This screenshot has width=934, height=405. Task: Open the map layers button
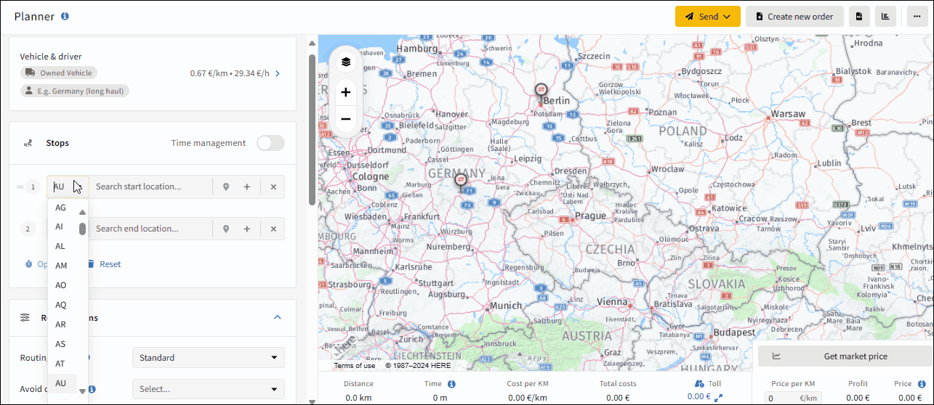(346, 62)
